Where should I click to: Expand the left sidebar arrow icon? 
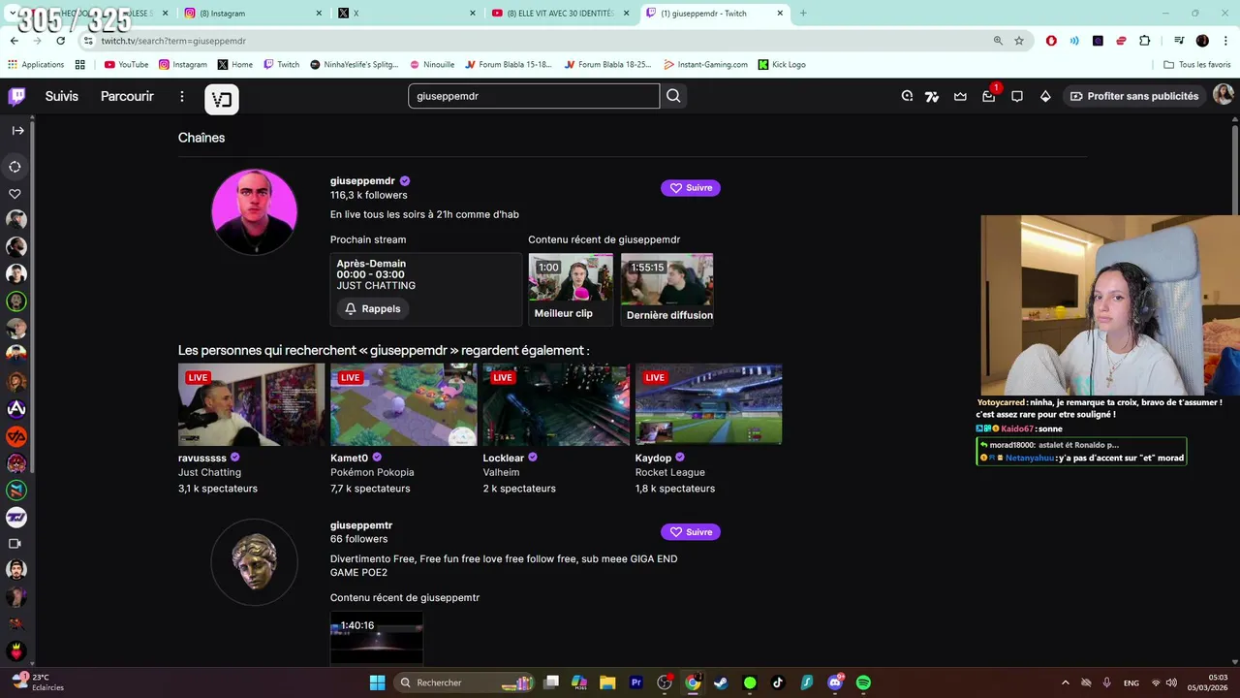pyautogui.click(x=17, y=130)
